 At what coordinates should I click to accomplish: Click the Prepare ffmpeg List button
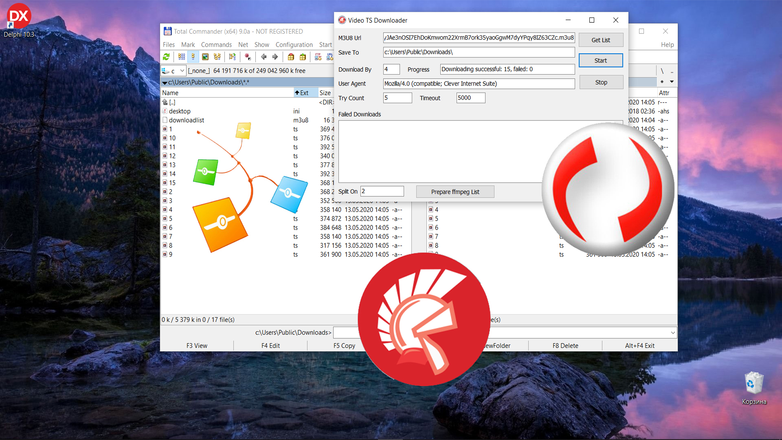coord(455,192)
